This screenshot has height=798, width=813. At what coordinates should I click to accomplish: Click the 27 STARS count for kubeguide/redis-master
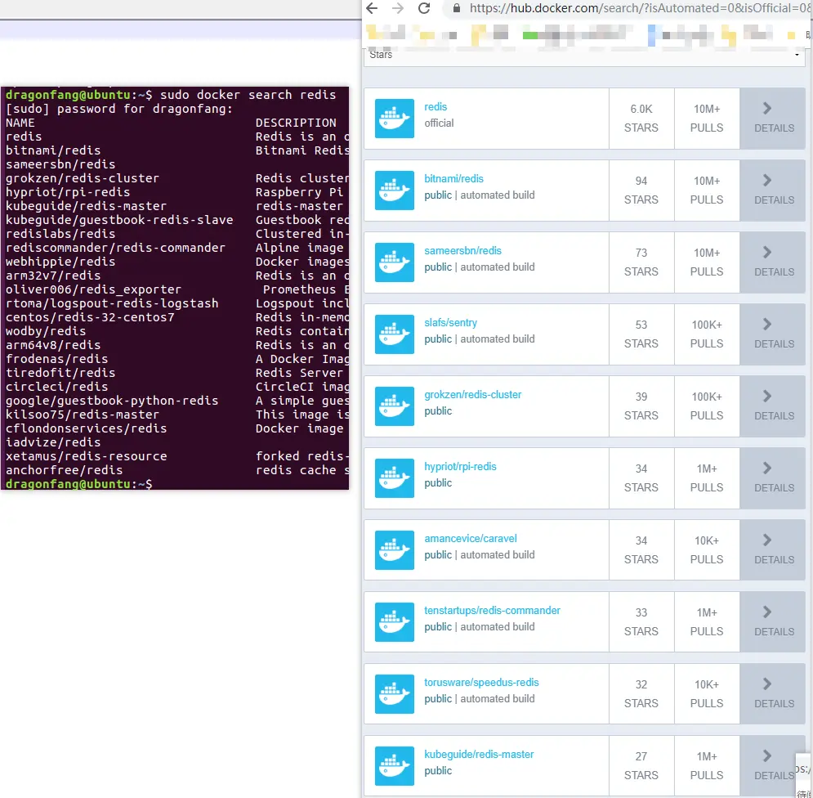[641, 766]
